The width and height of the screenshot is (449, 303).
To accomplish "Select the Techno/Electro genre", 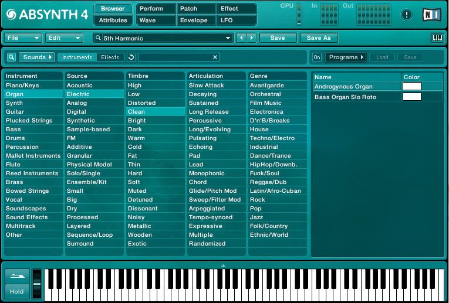I will click(x=277, y=138).
